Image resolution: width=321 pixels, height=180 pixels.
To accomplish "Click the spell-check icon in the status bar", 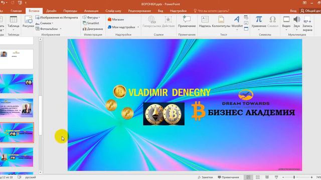I will pos(20,177).
